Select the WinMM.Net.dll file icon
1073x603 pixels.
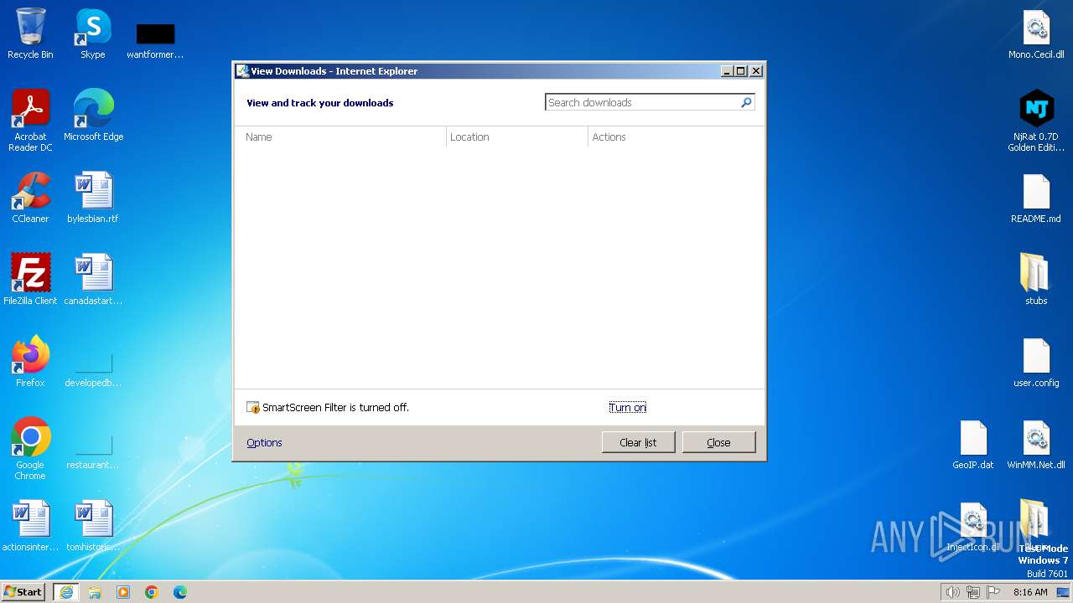(x=1036, y=444)
